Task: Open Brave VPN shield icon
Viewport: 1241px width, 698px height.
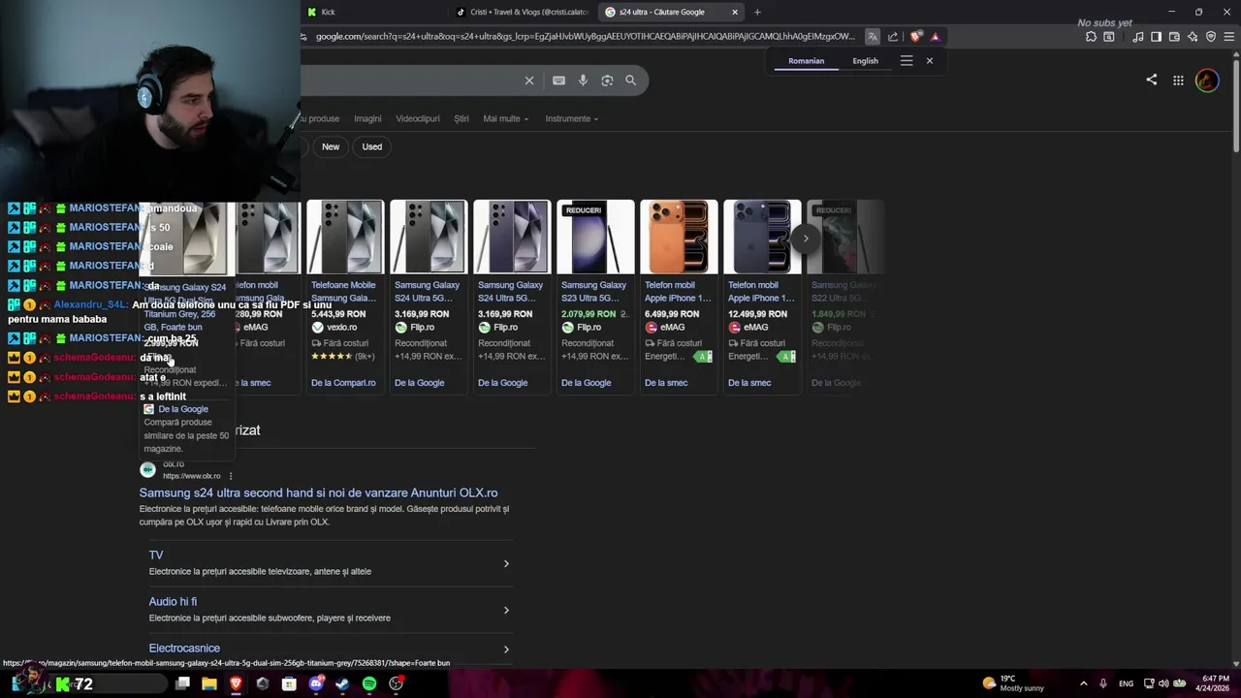Action: coord(1211,37)
